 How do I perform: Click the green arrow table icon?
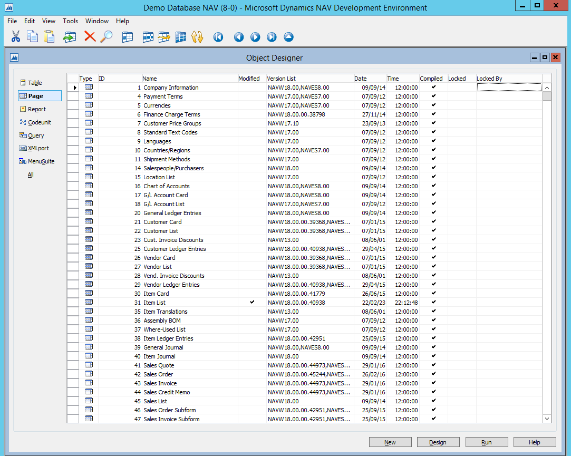point(70,37)
